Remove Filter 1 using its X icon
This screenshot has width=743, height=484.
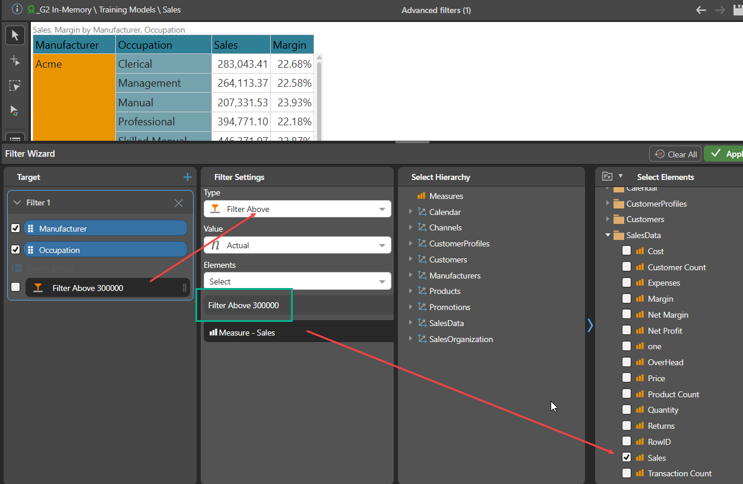click(179, 203)
